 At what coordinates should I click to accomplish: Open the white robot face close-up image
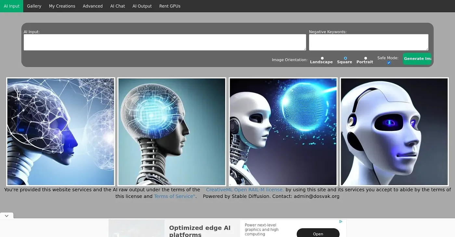click(x=394, y=132)
